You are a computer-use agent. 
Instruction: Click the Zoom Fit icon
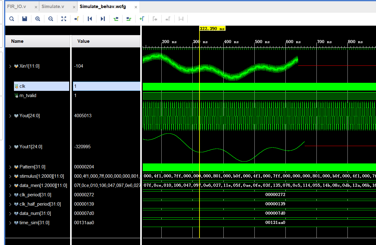[64, 19]
